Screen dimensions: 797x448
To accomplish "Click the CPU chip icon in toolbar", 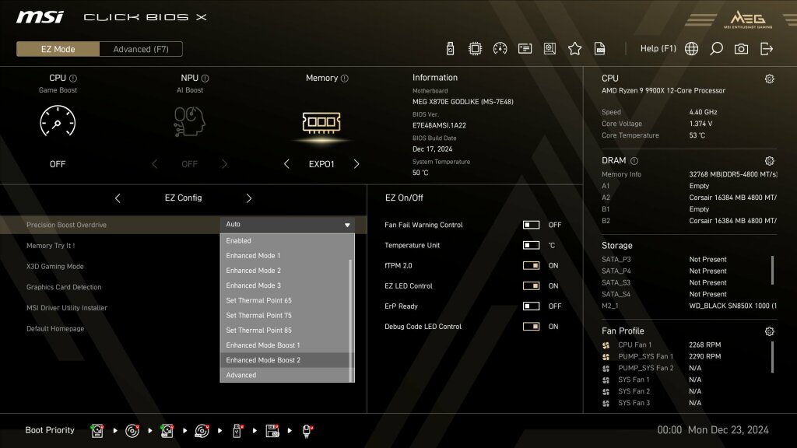I will [x=475, y=48].
